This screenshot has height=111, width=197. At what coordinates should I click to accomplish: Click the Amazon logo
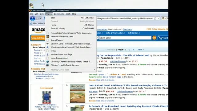(x=38, y=30)
